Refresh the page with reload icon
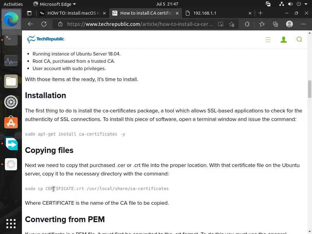 pos(44,24)
